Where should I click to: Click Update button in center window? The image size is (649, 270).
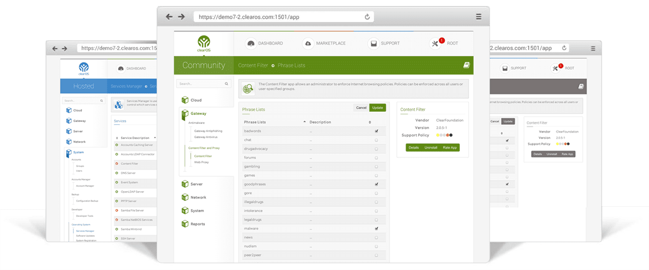[x=377, y=108]
